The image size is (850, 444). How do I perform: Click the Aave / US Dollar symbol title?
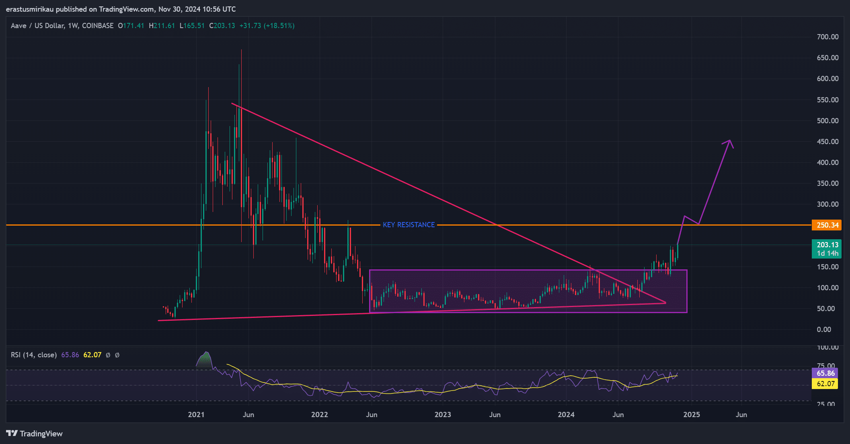(x=37, y=26)
